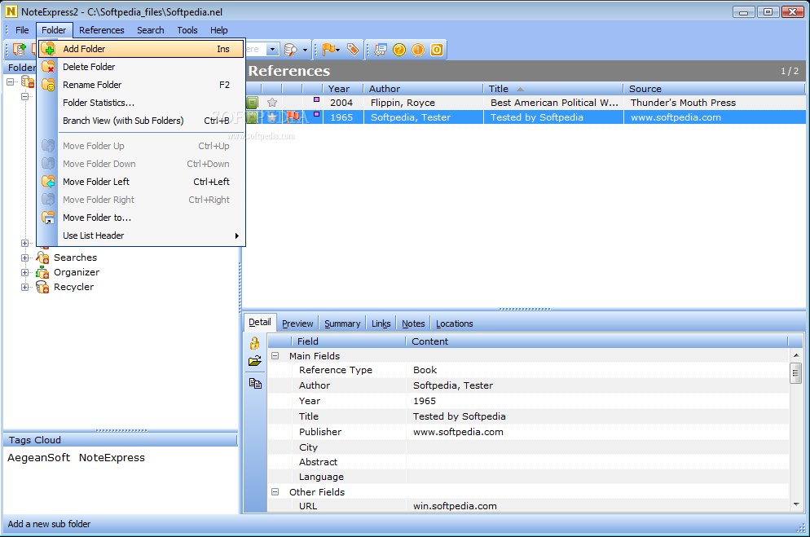Collapse the root database tree node
Viewport: 810px width, 537px height.
point(11,81)
